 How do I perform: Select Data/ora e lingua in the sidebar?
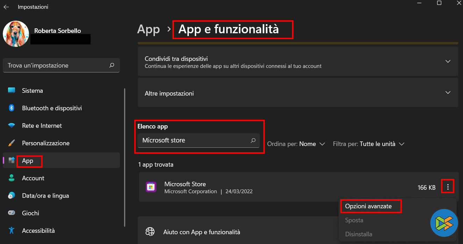click(x=45, y=196)
